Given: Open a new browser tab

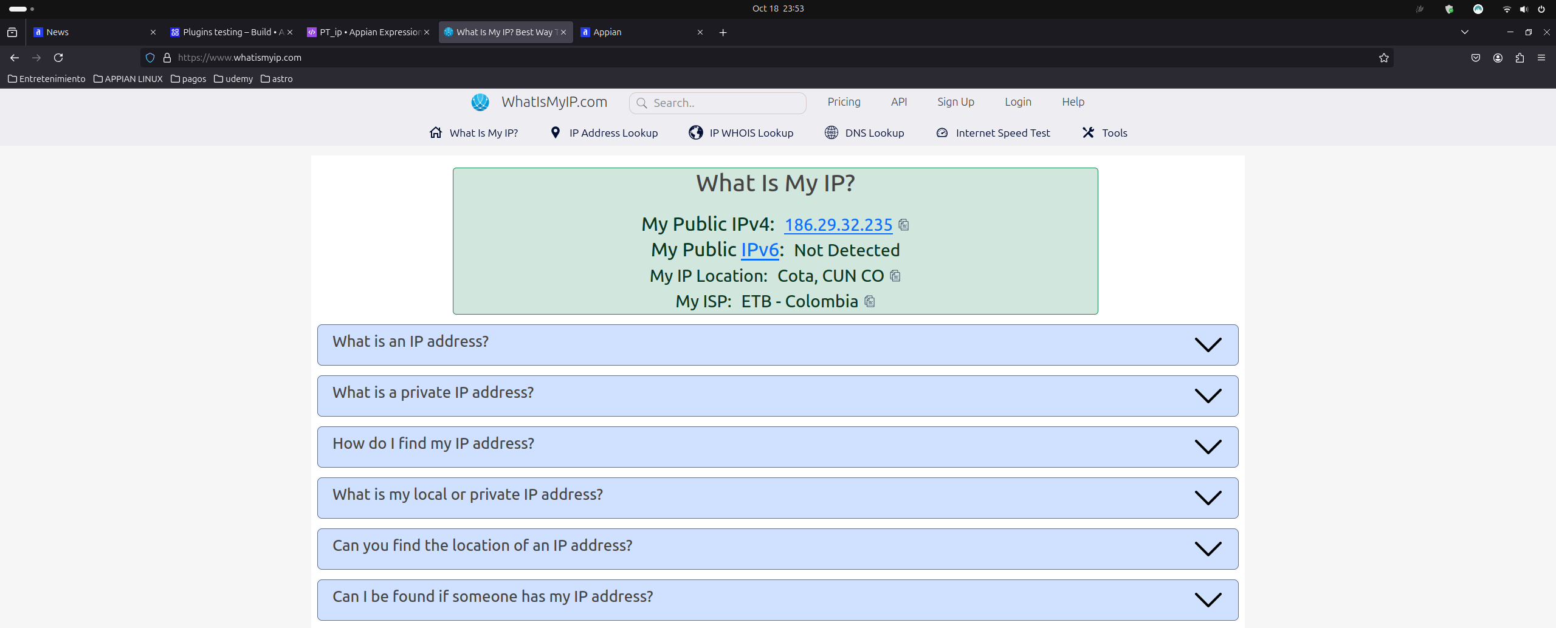Looking at the screenshot, I should point(723,32).
